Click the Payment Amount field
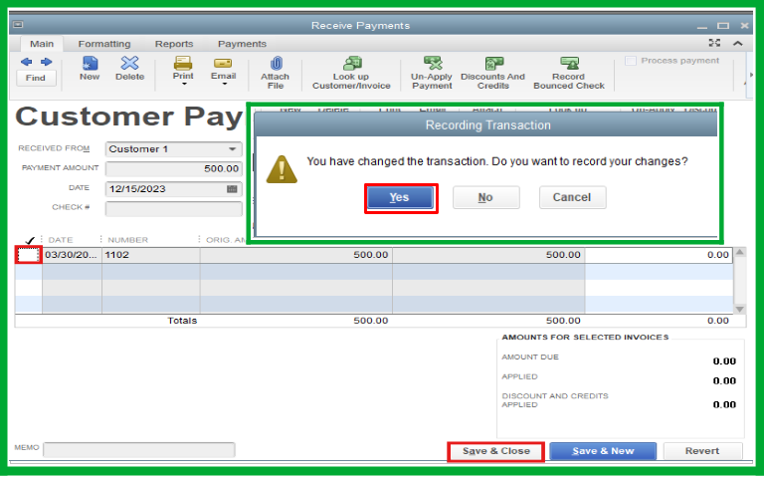Image resolution: width=764 pixels, height=477 pixels. pos(173,168)
